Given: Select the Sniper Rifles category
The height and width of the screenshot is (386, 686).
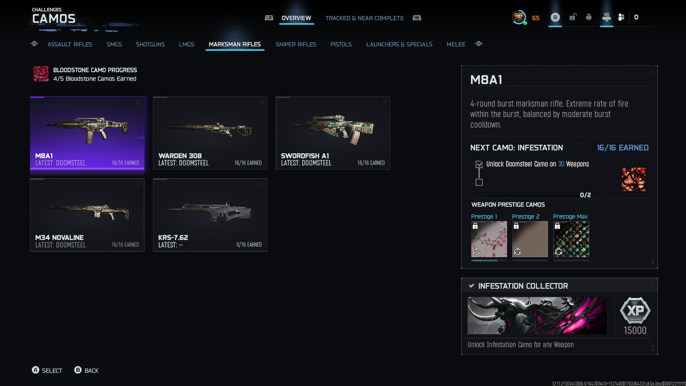Looking at the screenshot, I should coord(296,44).
